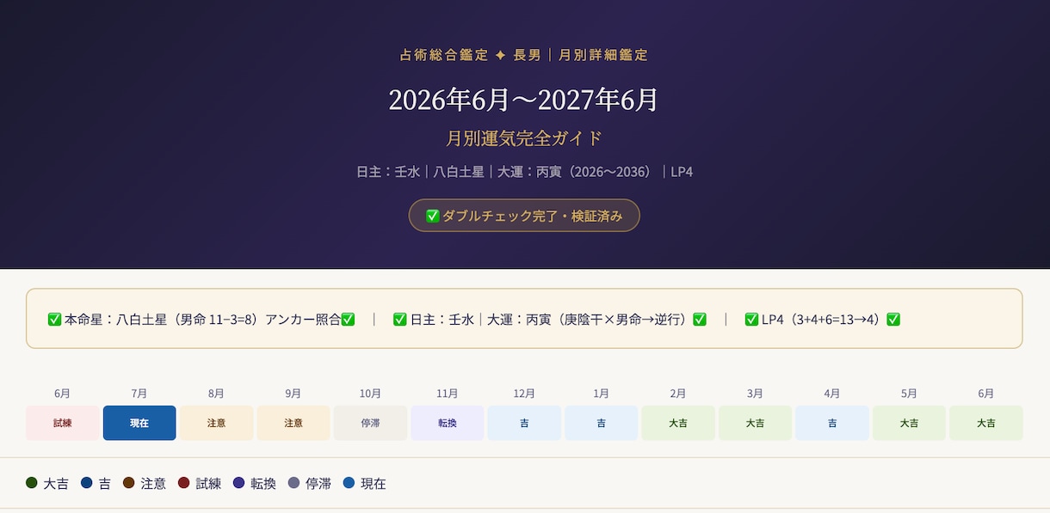This screenshot has width=1050, height=513.
Task: Click the navy 吉 legend dot
Action: (x=86, y=483)
